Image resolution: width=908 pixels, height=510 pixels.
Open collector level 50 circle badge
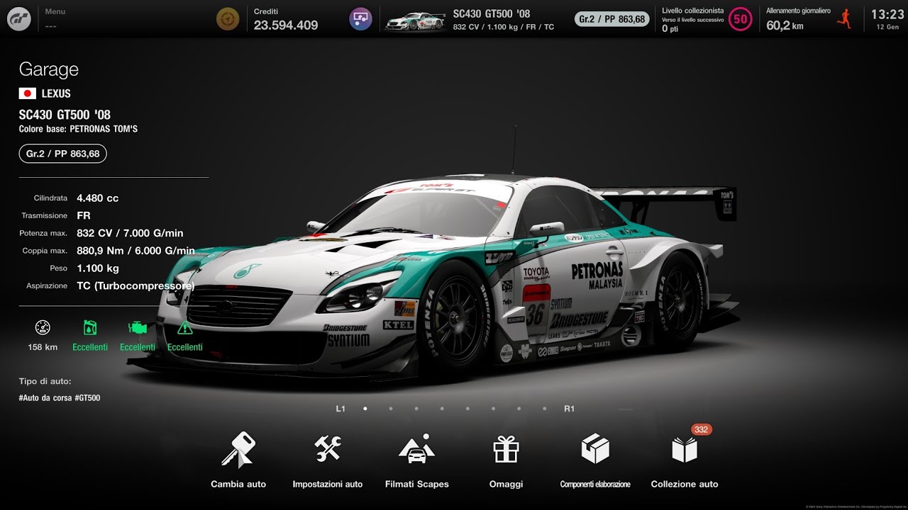click(741, 19)
